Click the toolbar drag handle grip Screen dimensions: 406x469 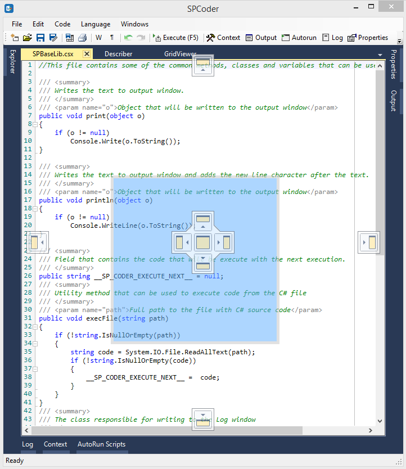coord(6,38)
